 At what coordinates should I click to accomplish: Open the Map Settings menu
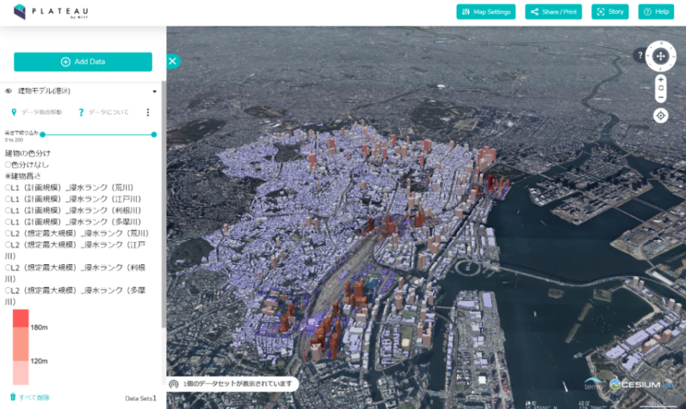[x=486, y=12]
